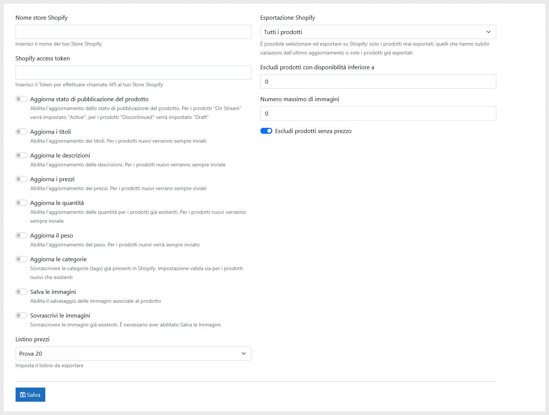Turn on "Salva le immagini"
This screenshot has height=415, width=549.
22,291
